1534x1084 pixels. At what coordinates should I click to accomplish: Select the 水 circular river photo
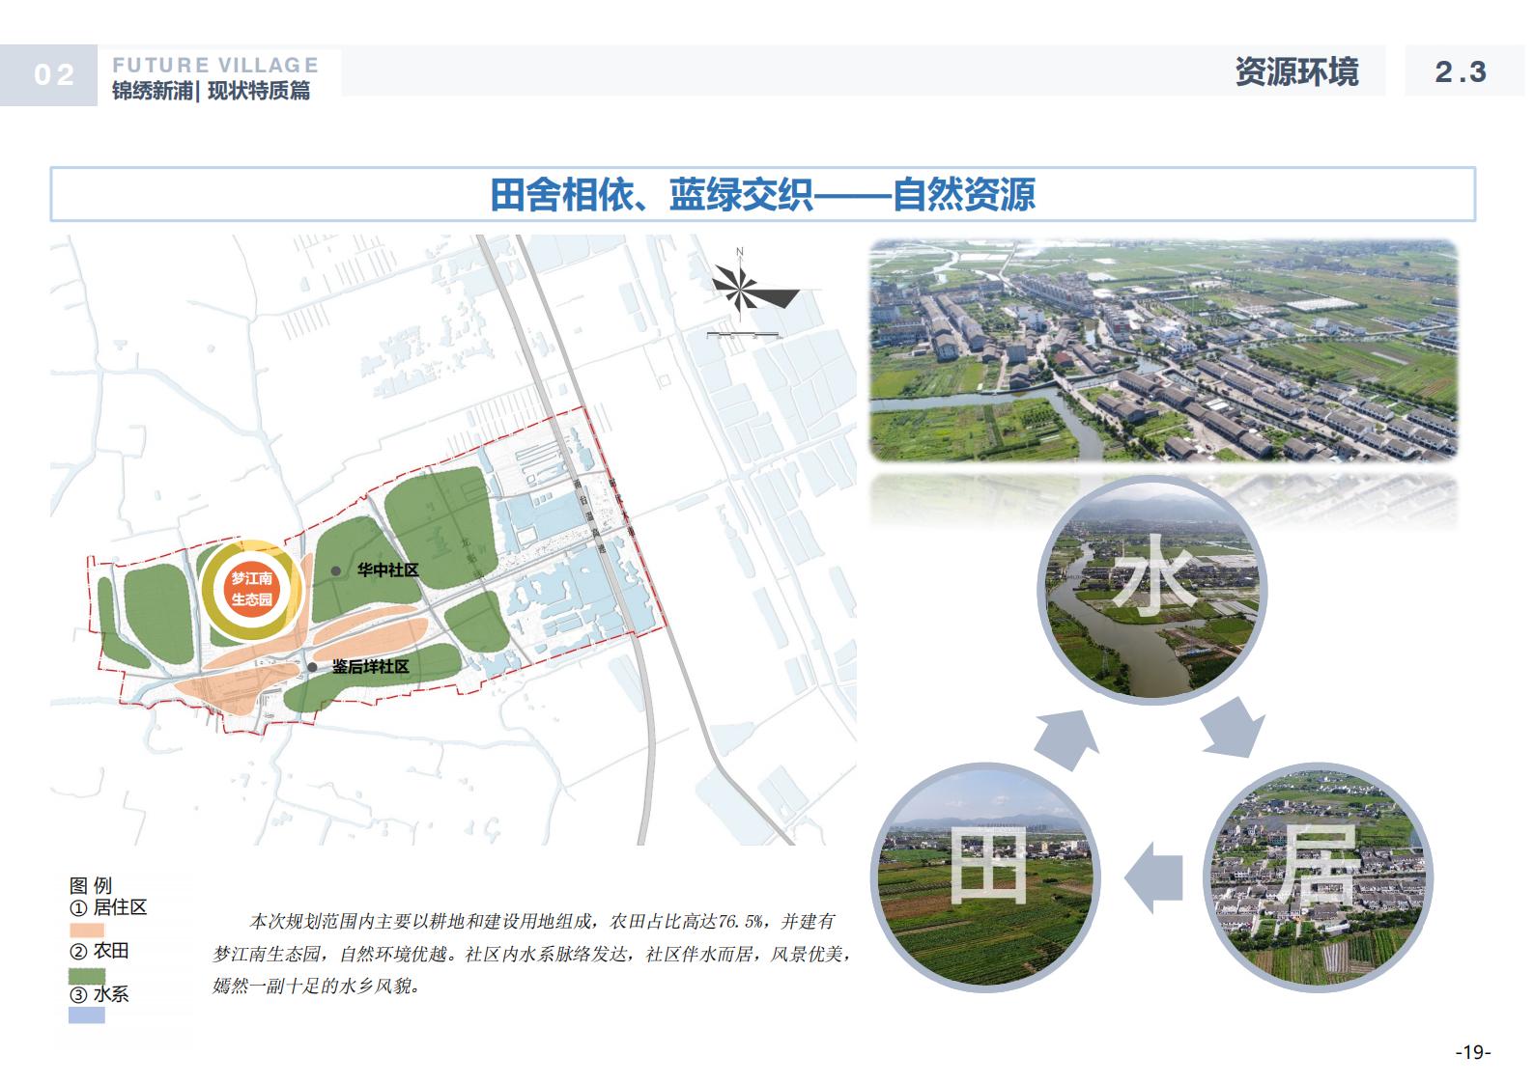coord(1152,590)
